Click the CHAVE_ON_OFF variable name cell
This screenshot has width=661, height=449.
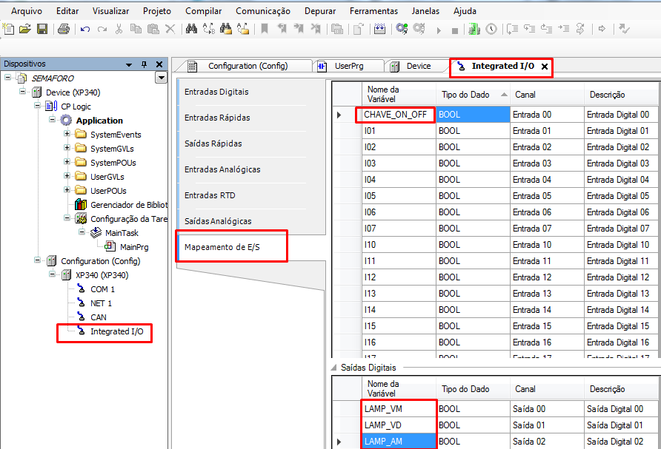click(396, 115)
